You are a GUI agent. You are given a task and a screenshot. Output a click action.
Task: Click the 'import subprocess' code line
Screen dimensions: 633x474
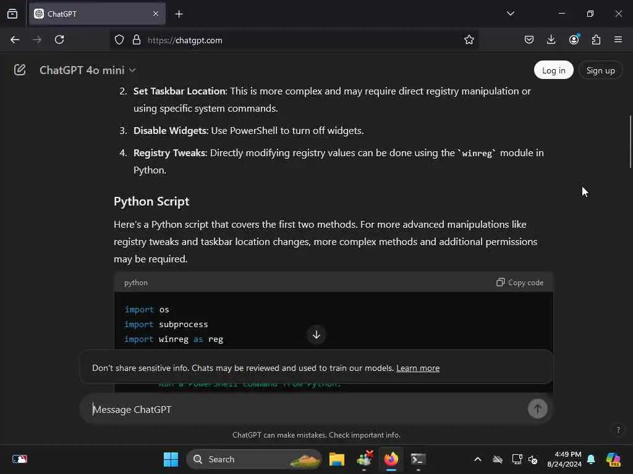[166, 325]
